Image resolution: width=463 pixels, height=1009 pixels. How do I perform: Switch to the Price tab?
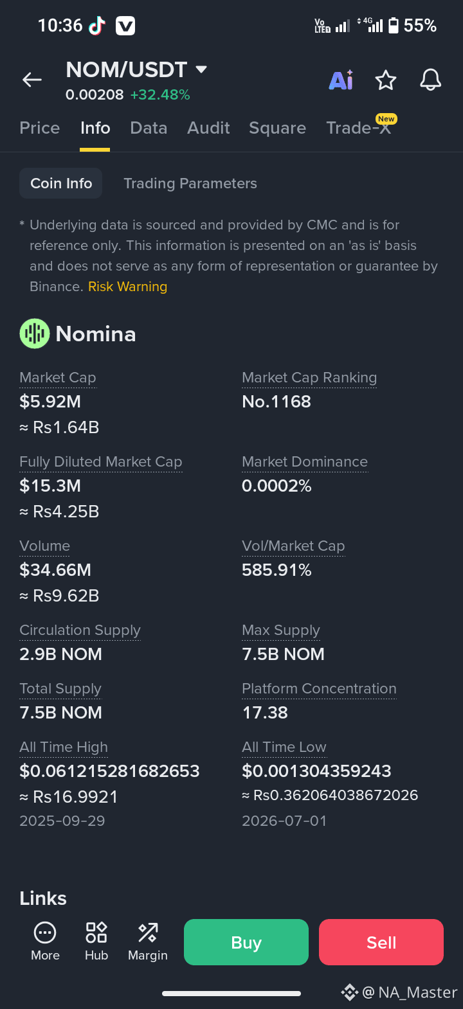click(40, 128)
